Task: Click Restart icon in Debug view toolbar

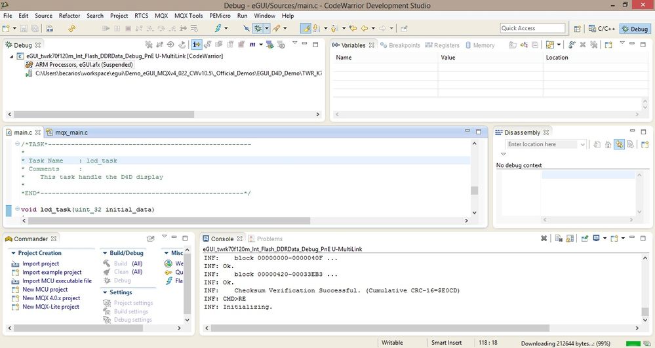Action: 182,45
